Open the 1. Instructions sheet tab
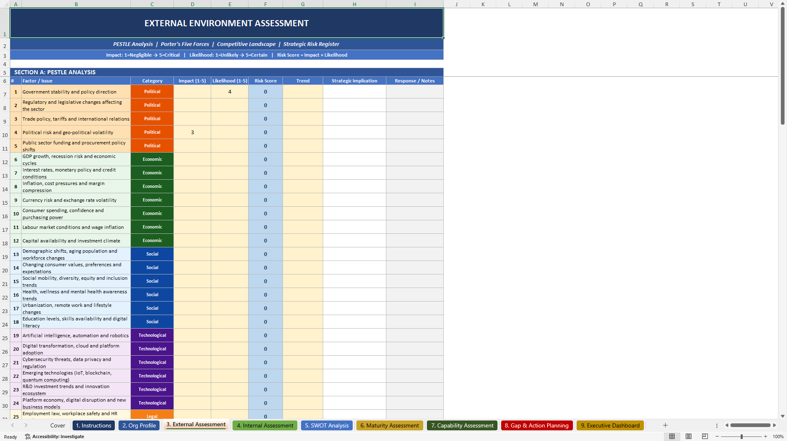 click(94, 425)
